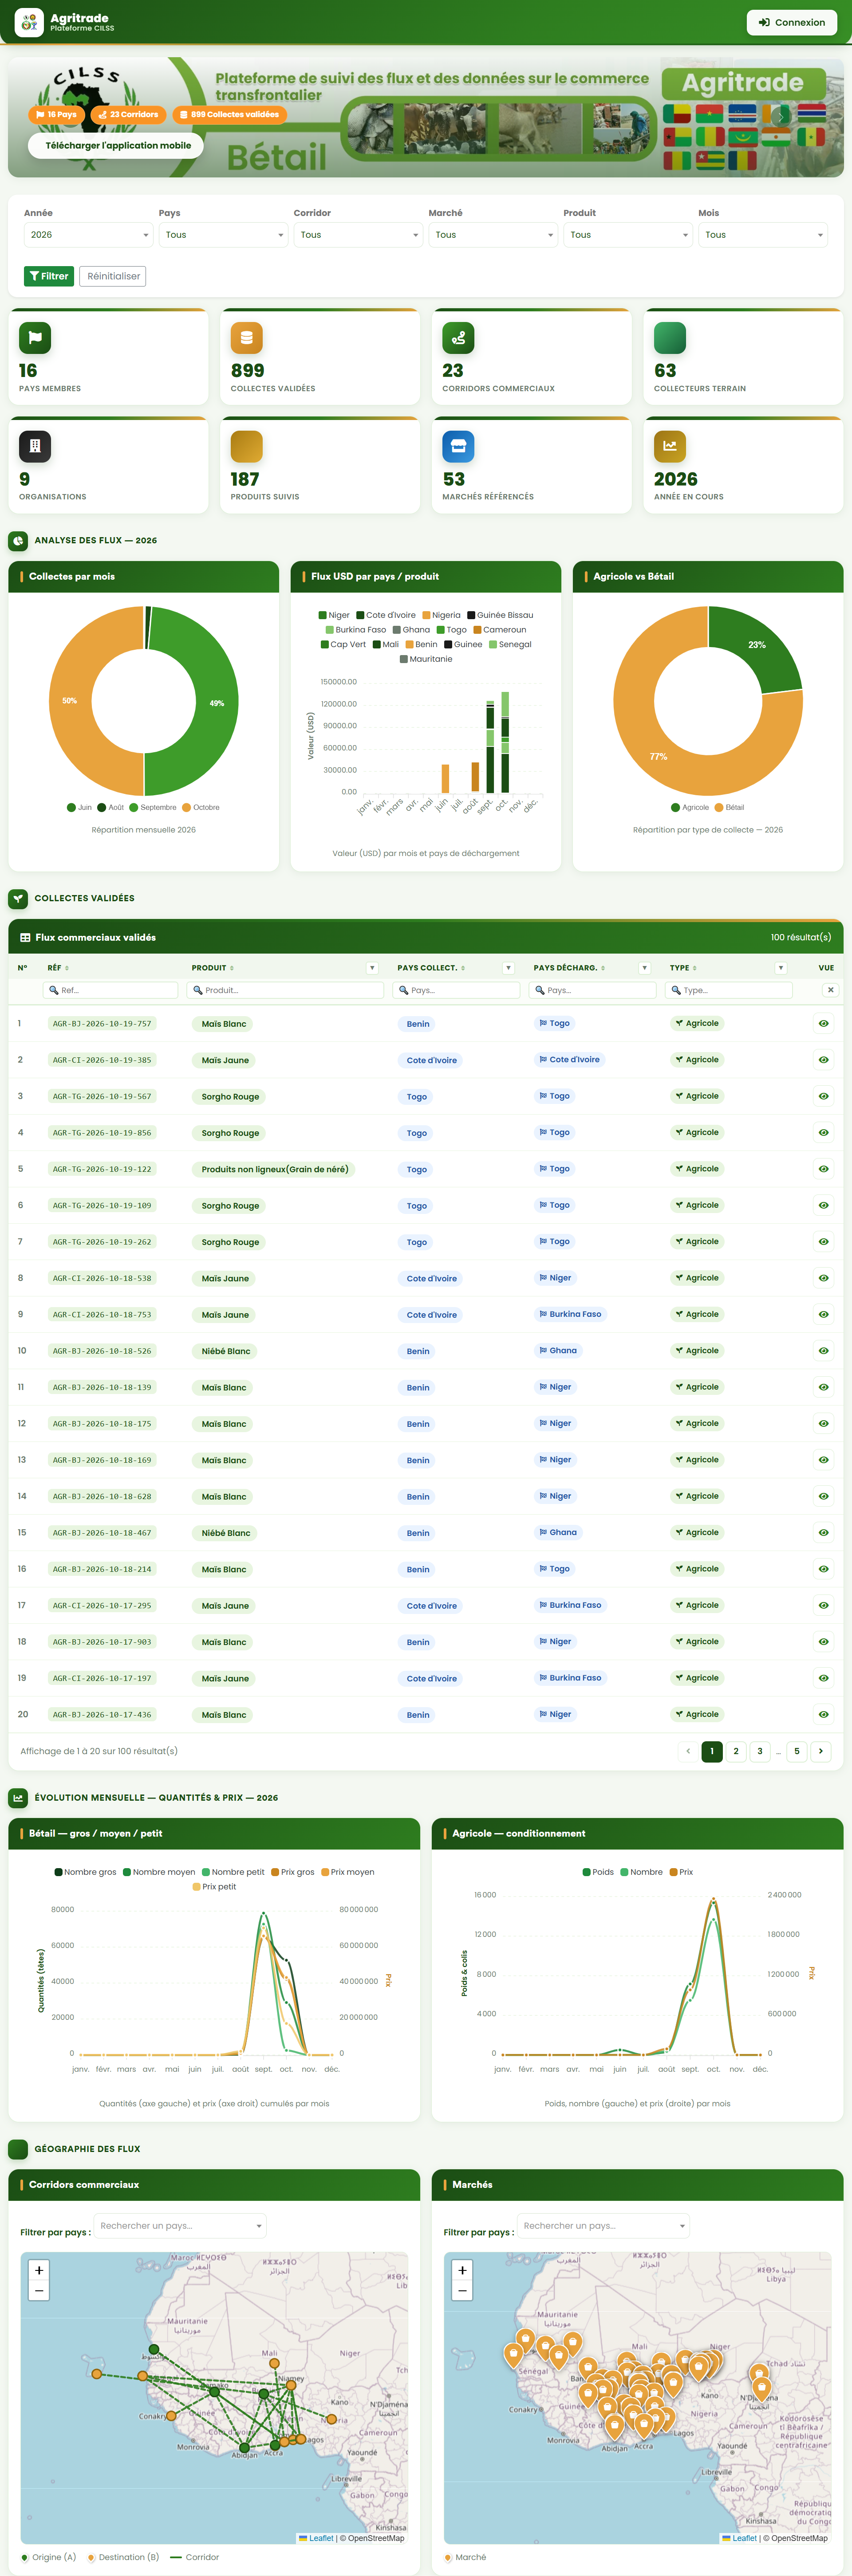Zoom out on the Marchés map
The height and width of the screenshot is (2576, 852).
click(x=462, y=2291)
